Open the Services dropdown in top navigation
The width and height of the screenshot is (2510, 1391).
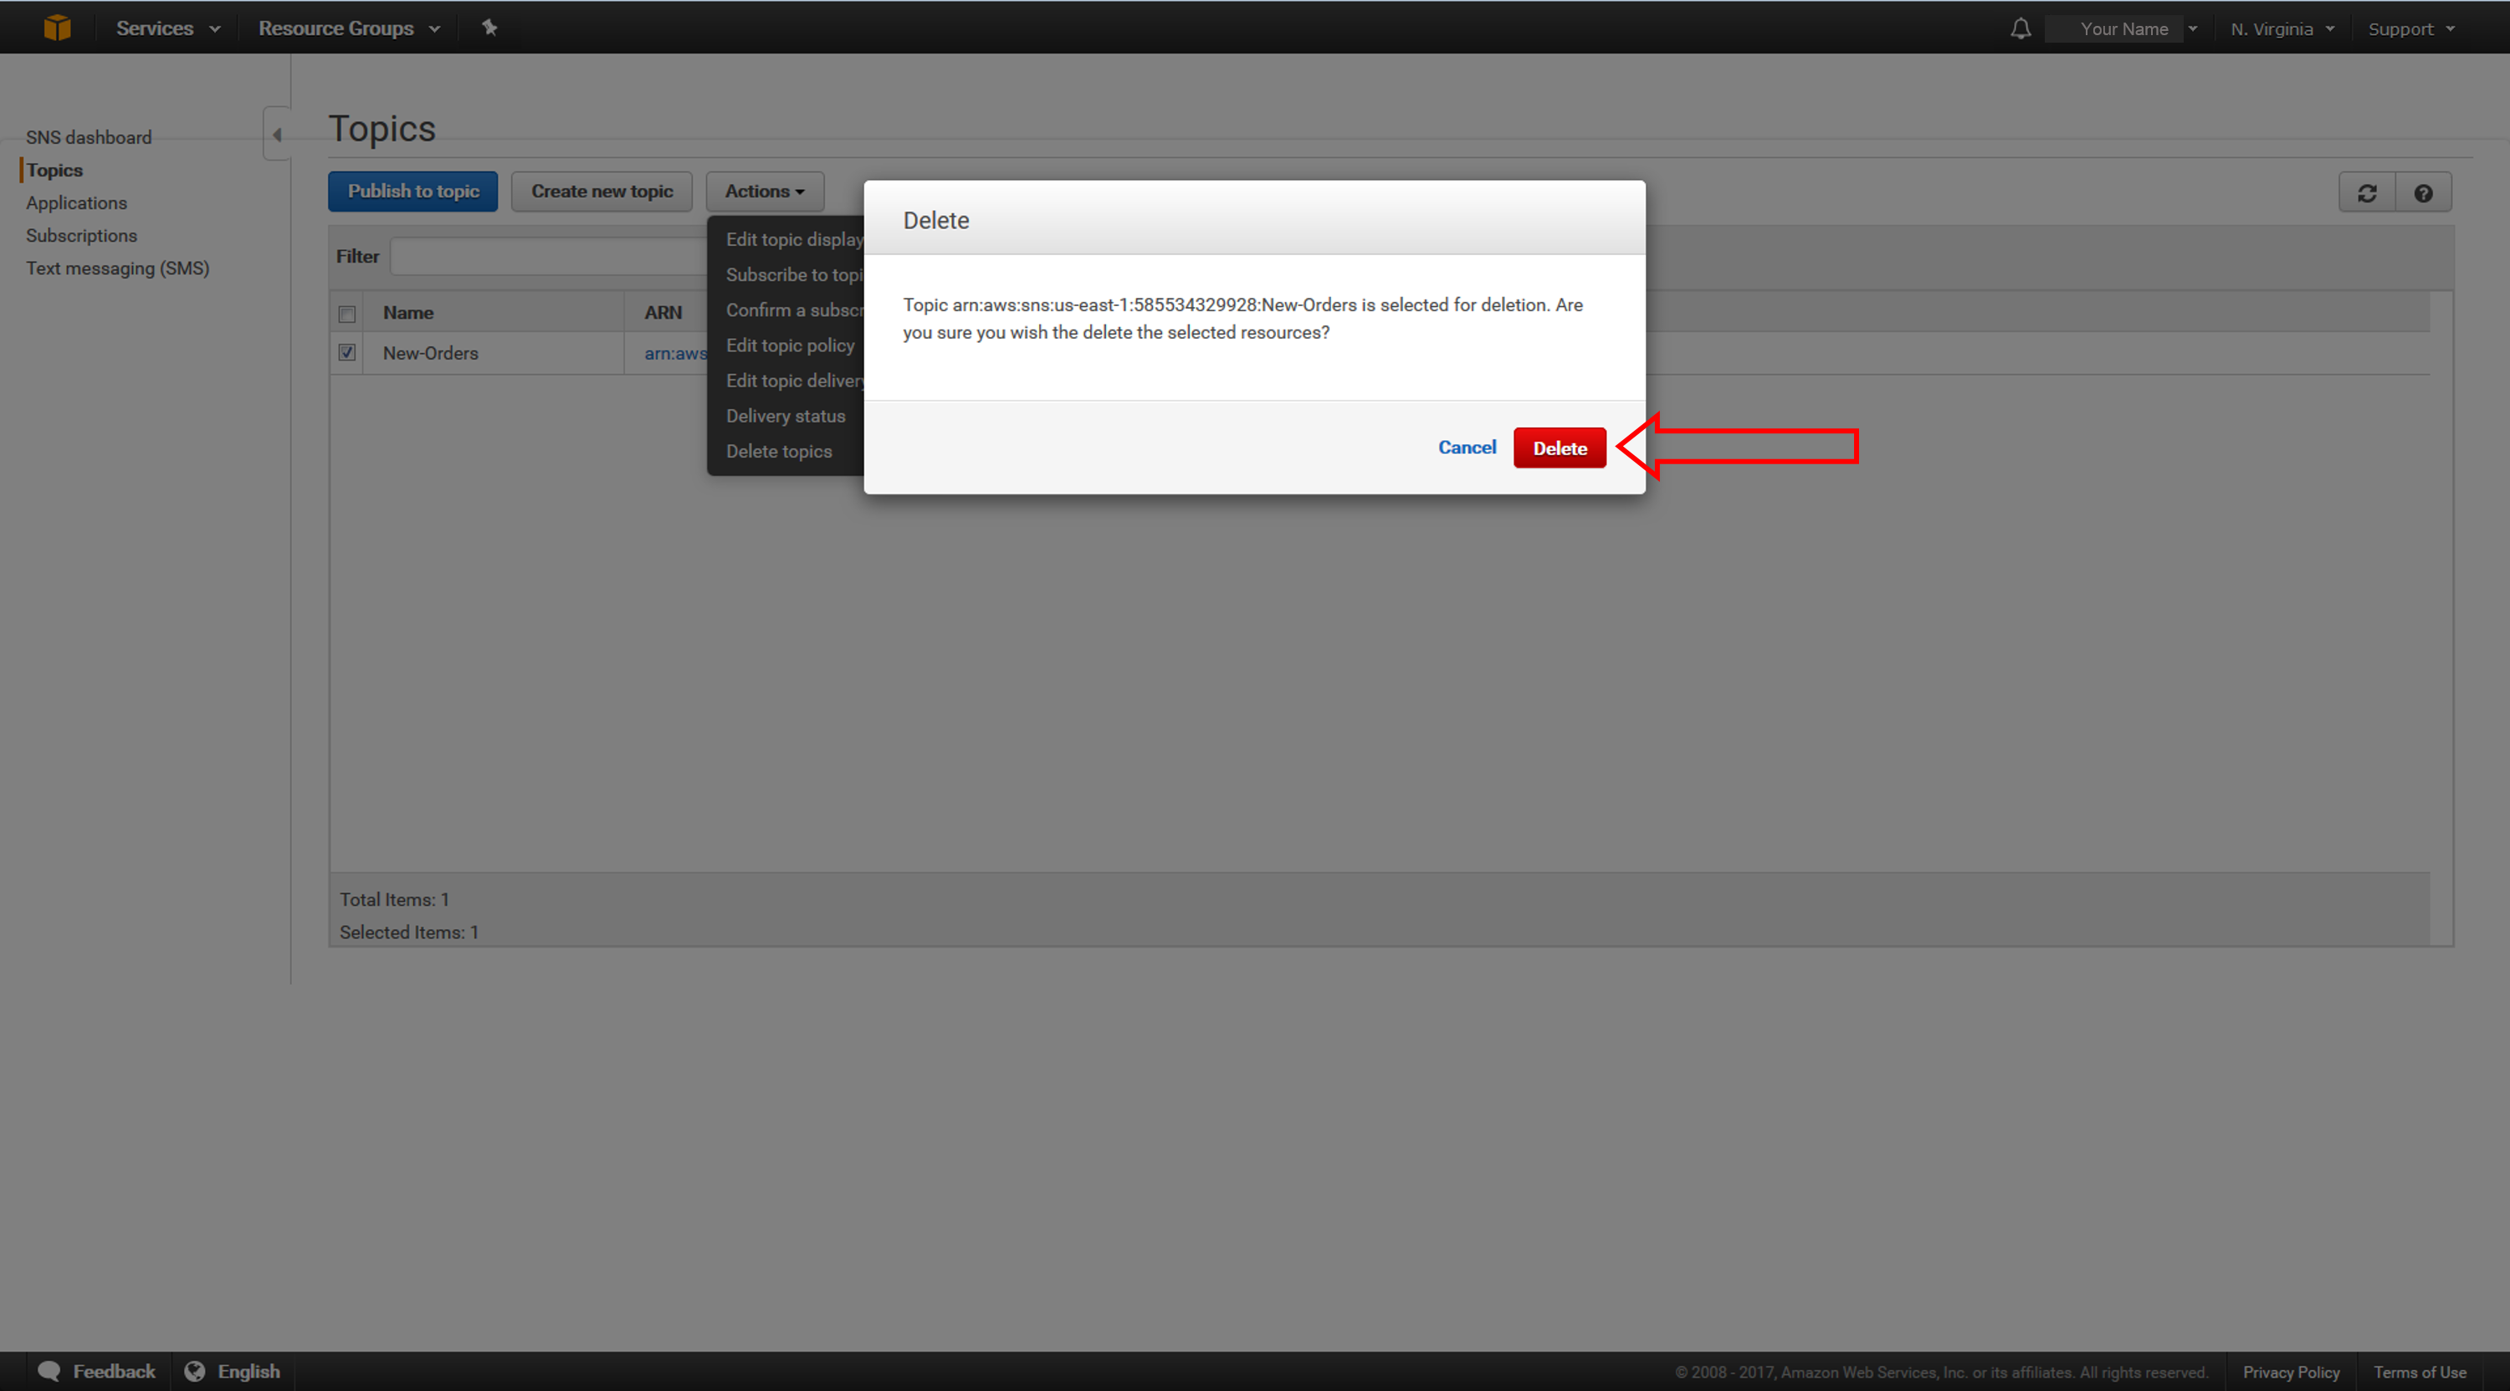pyautogui.click(x=165, y=28)
